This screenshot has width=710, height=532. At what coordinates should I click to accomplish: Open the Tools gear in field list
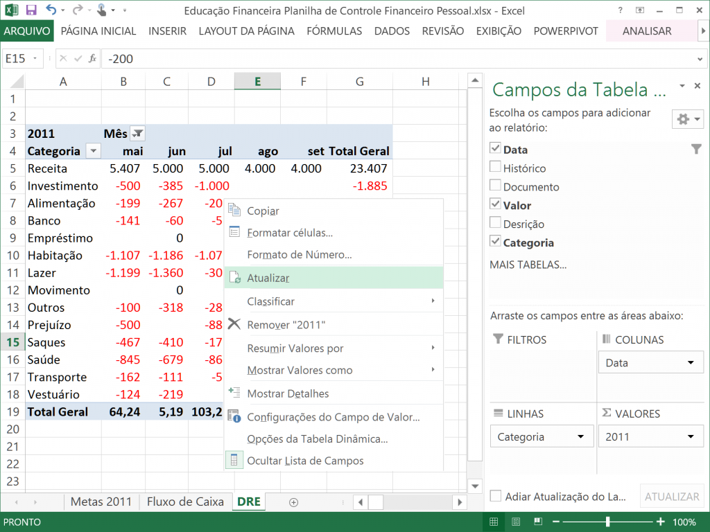(x=687, y=119)
